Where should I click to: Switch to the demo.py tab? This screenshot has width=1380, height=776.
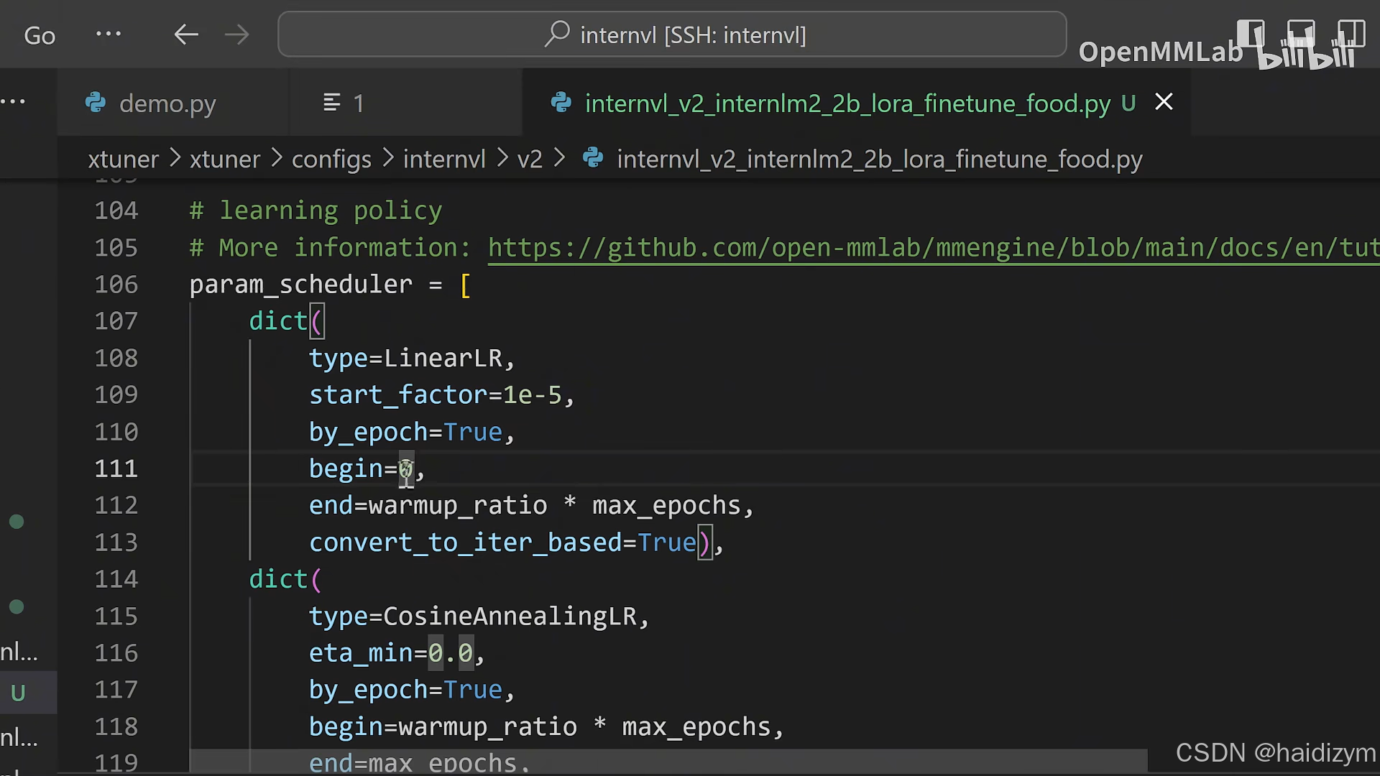click(167, 103)
